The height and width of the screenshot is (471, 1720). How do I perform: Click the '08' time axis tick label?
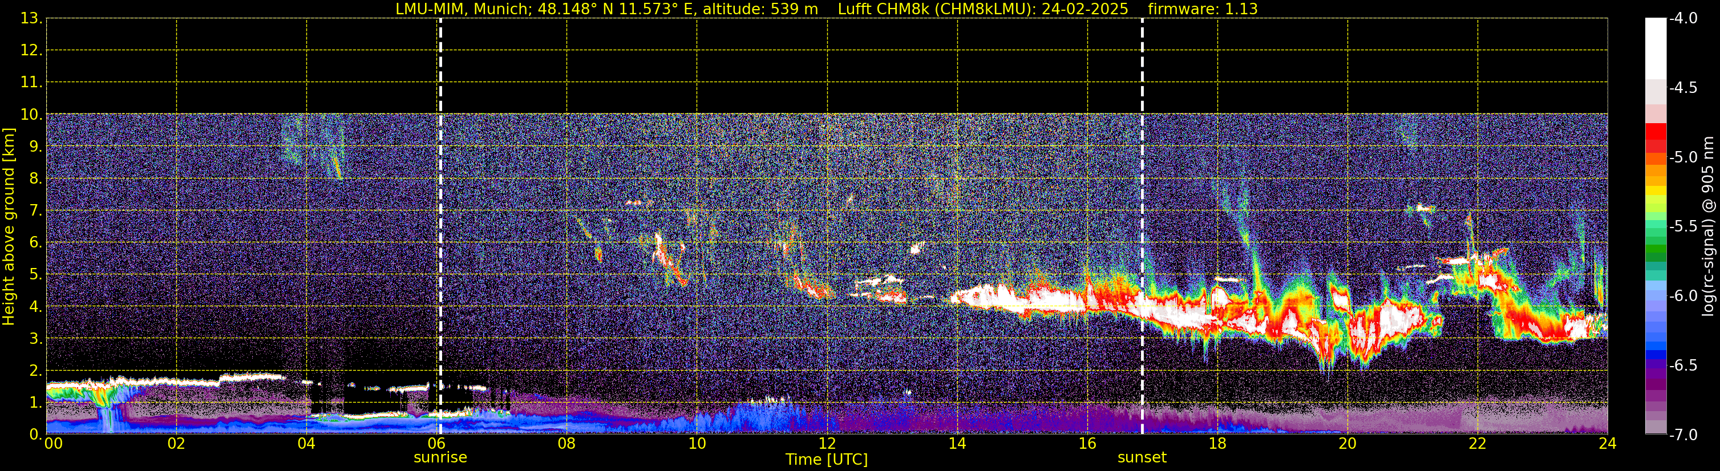[x=567, y=444]
